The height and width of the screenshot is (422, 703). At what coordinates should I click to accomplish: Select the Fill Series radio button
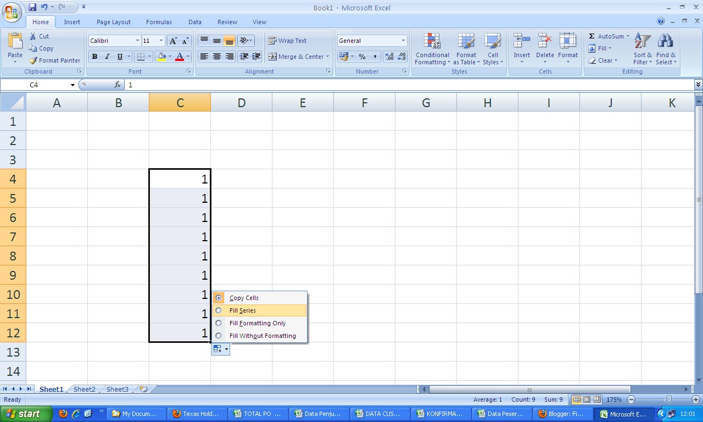pos(219,310)
